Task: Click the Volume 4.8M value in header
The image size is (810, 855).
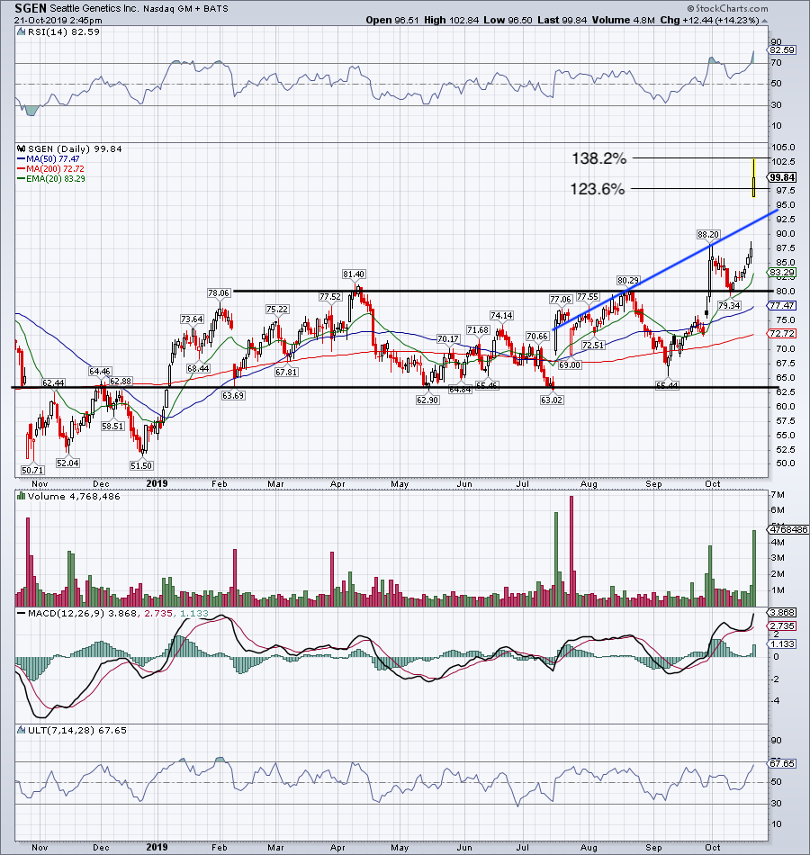Action: tap(623, 20)
